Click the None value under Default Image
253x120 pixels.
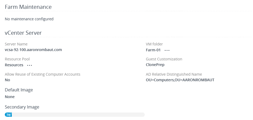10,97
